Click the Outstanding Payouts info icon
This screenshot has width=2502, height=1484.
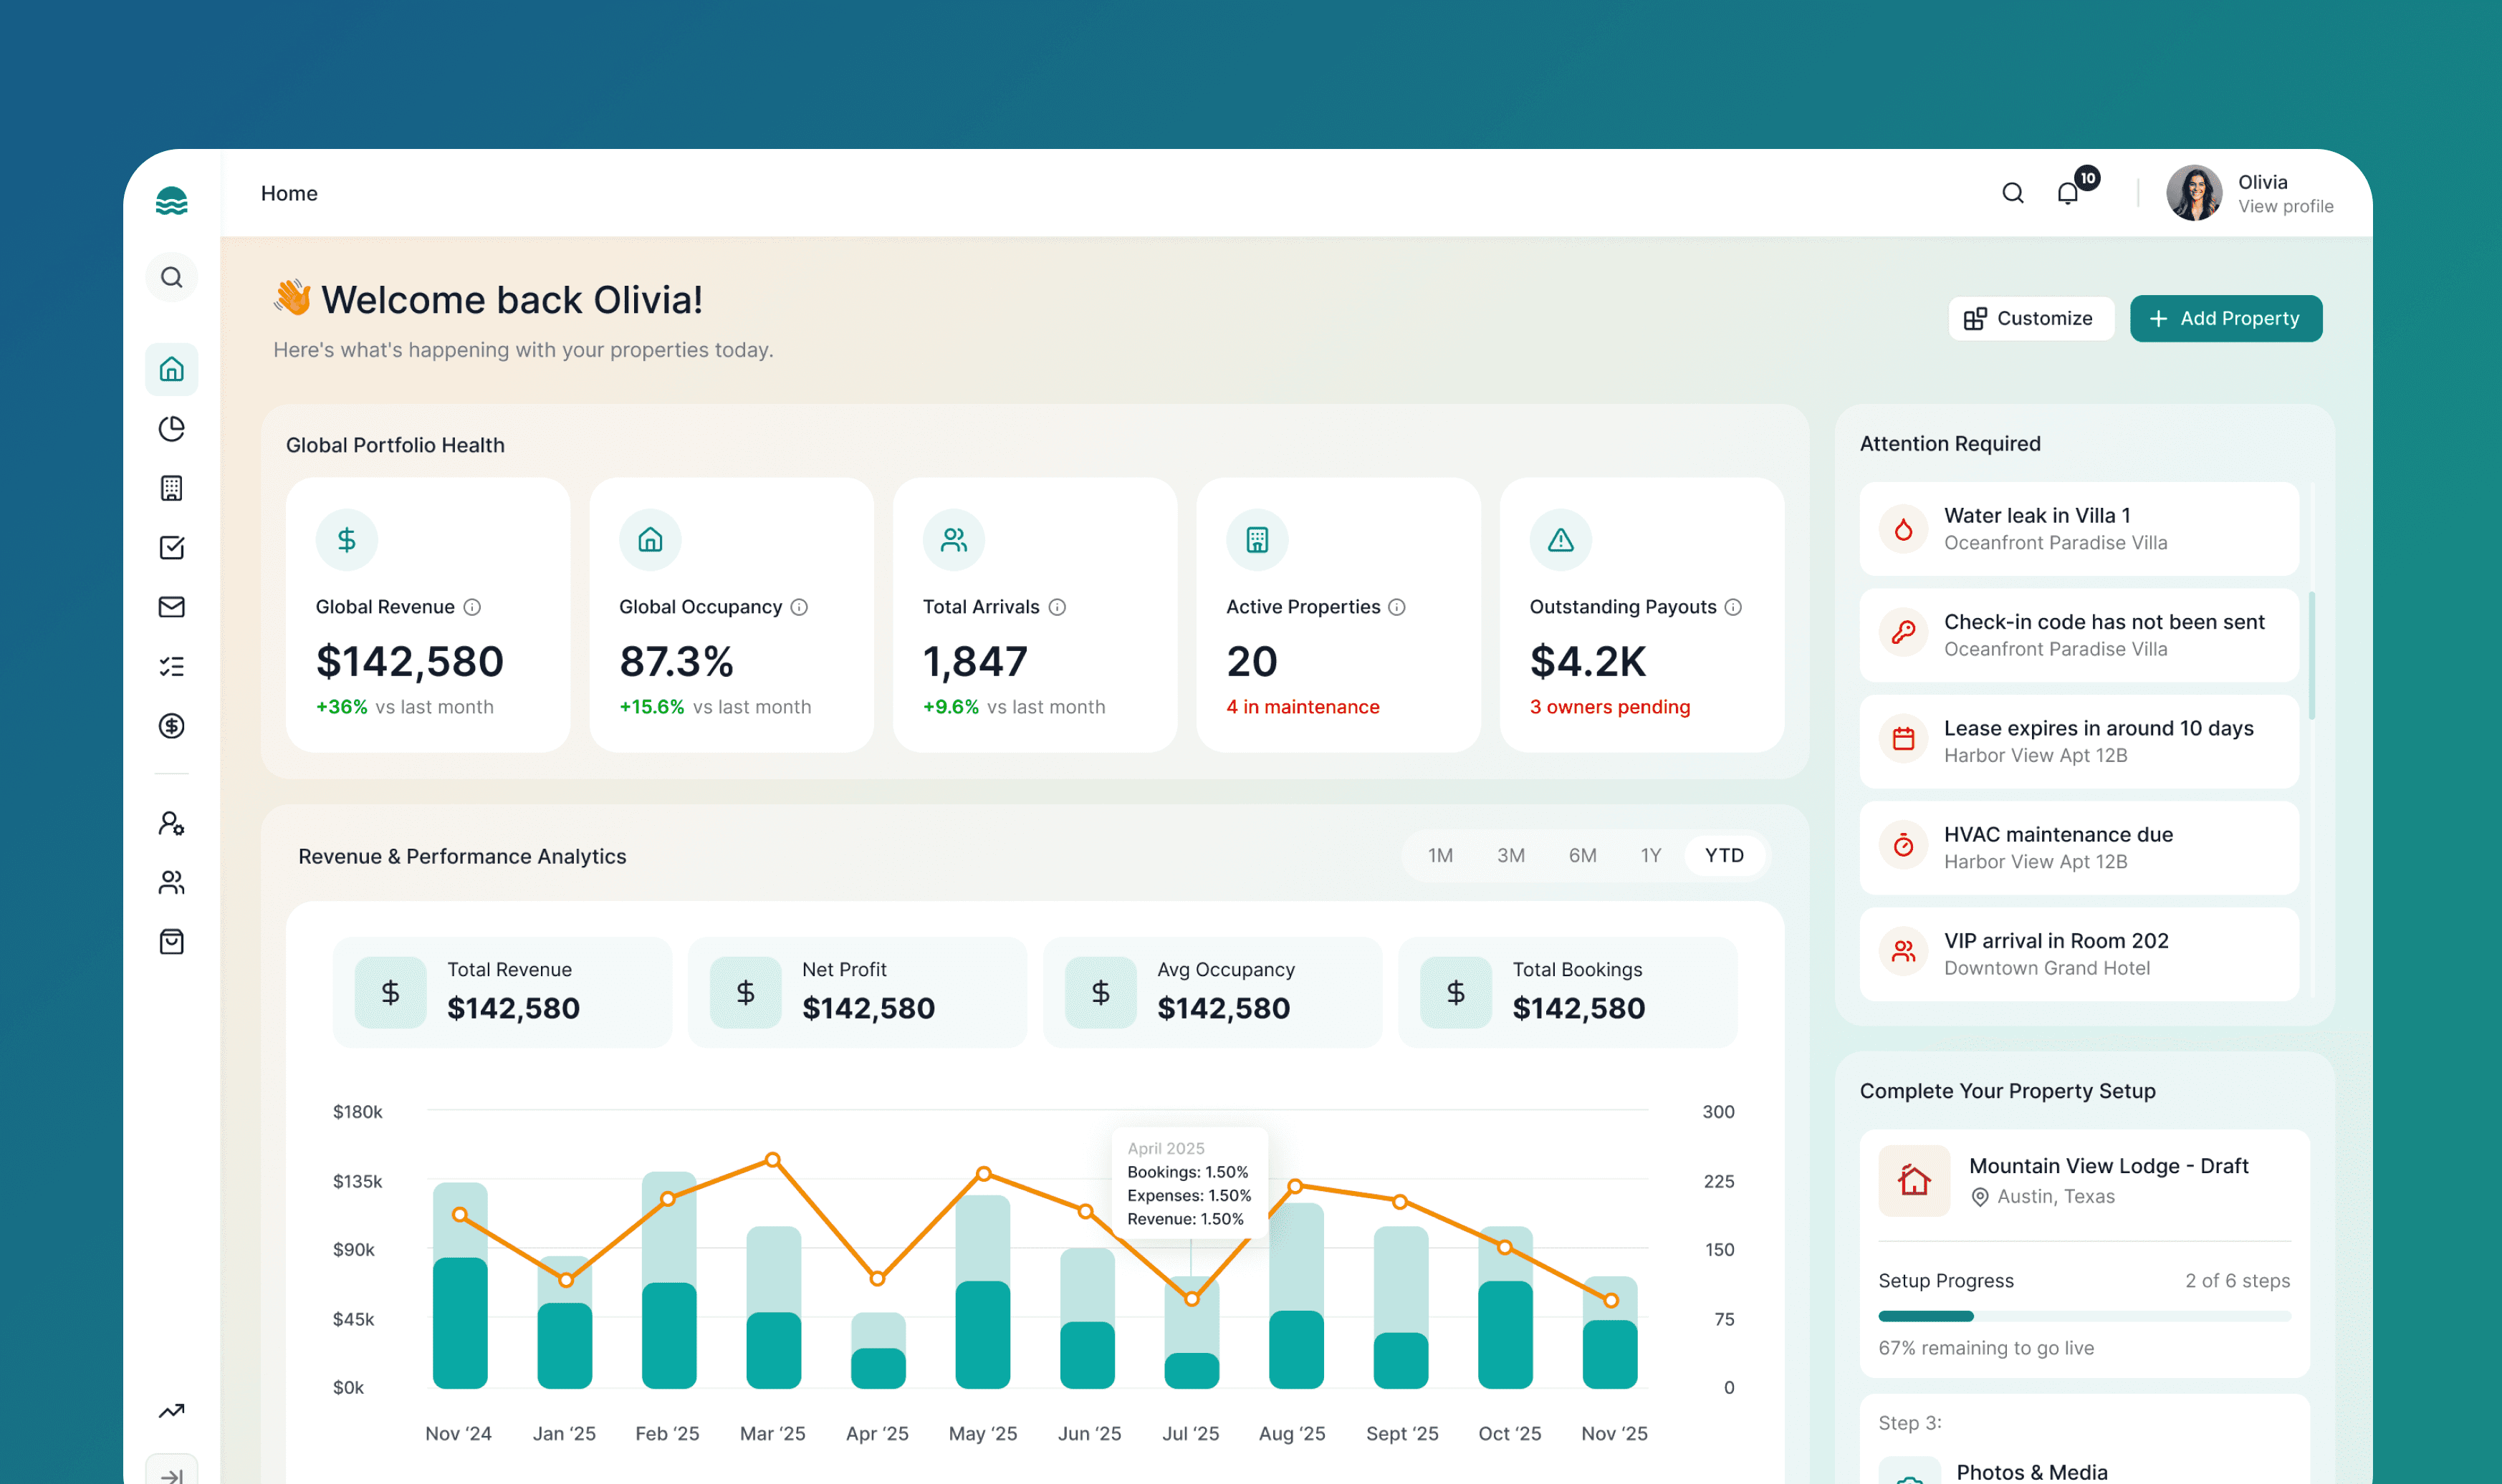(x=1734, y=607)
